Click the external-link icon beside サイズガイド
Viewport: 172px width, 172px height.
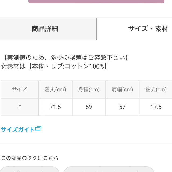38,128
